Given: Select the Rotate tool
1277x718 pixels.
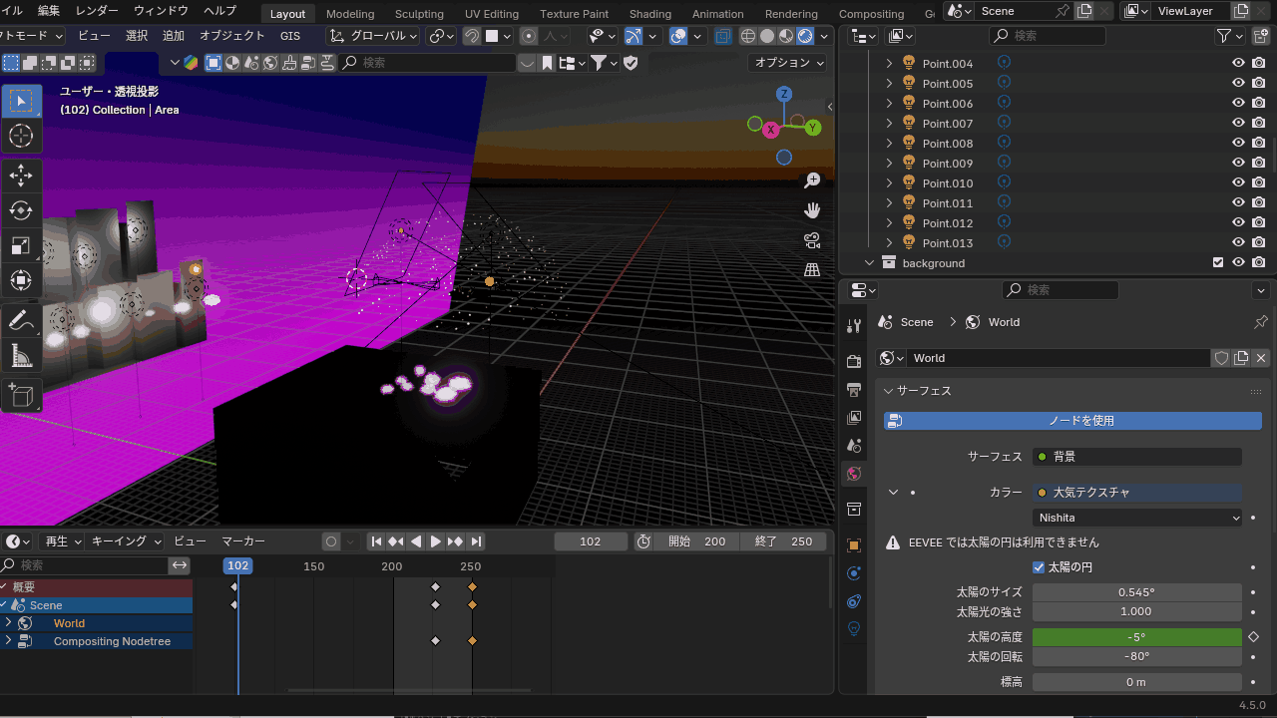Looking at the screenshot, I should (x=21, y=210).
